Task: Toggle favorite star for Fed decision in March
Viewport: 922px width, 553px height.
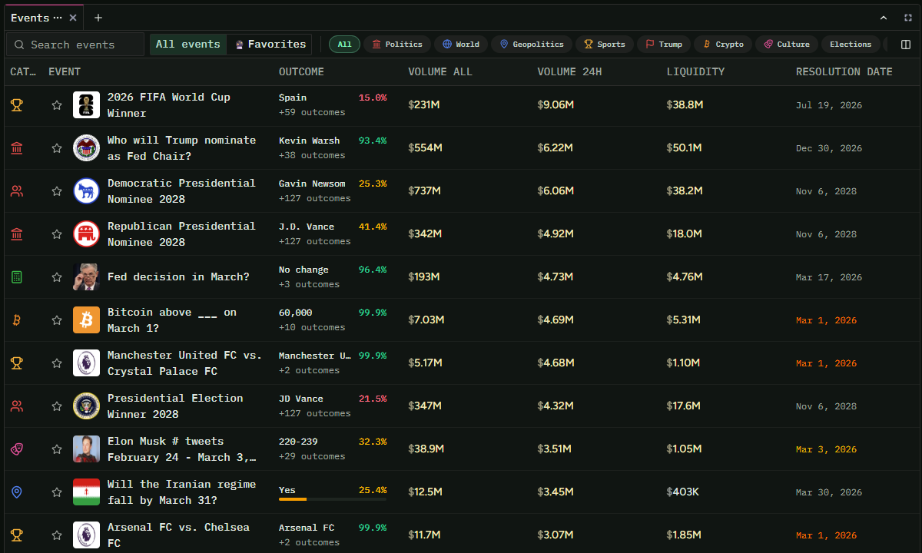Action: [57, 277]
